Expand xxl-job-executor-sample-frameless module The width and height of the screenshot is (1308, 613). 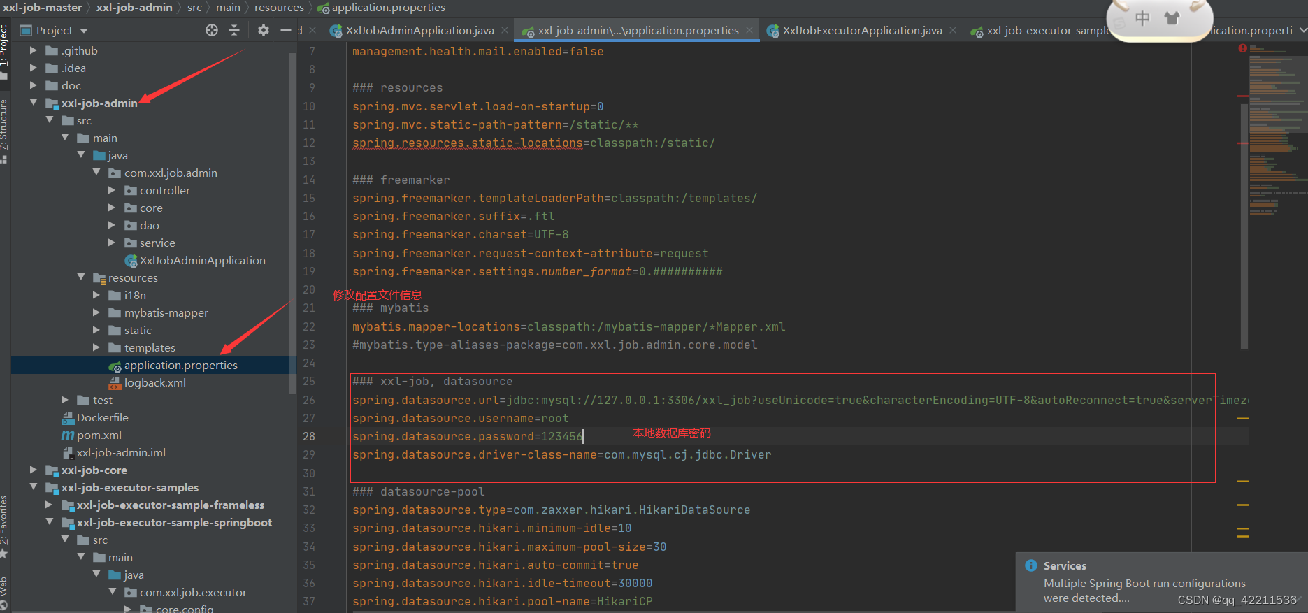coord(49,505)
